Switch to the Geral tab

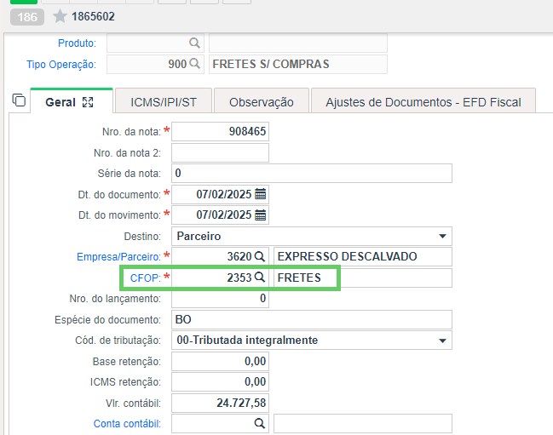tap(72, 101)
